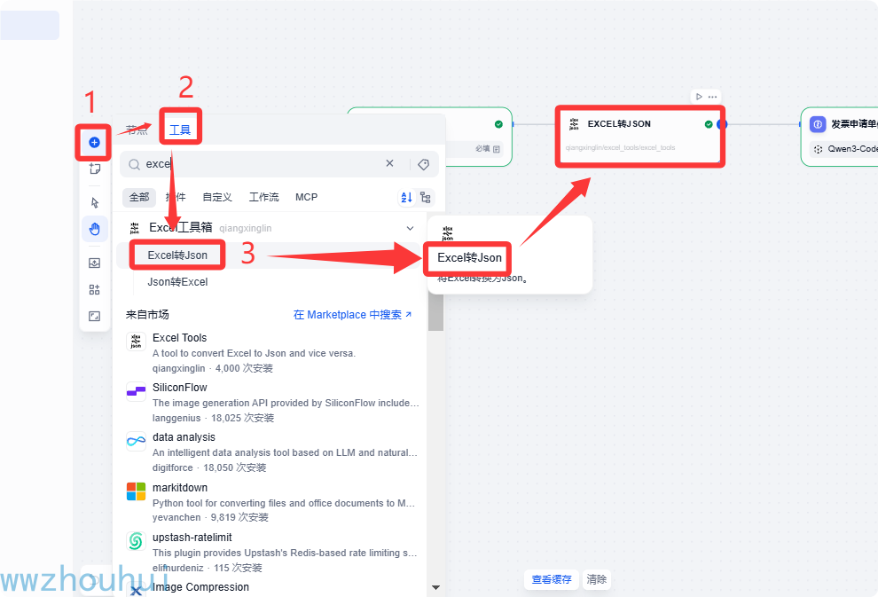Click the 发票申请单 node icon
This screenshot has width=878, height=597.
tap(818, 124)
